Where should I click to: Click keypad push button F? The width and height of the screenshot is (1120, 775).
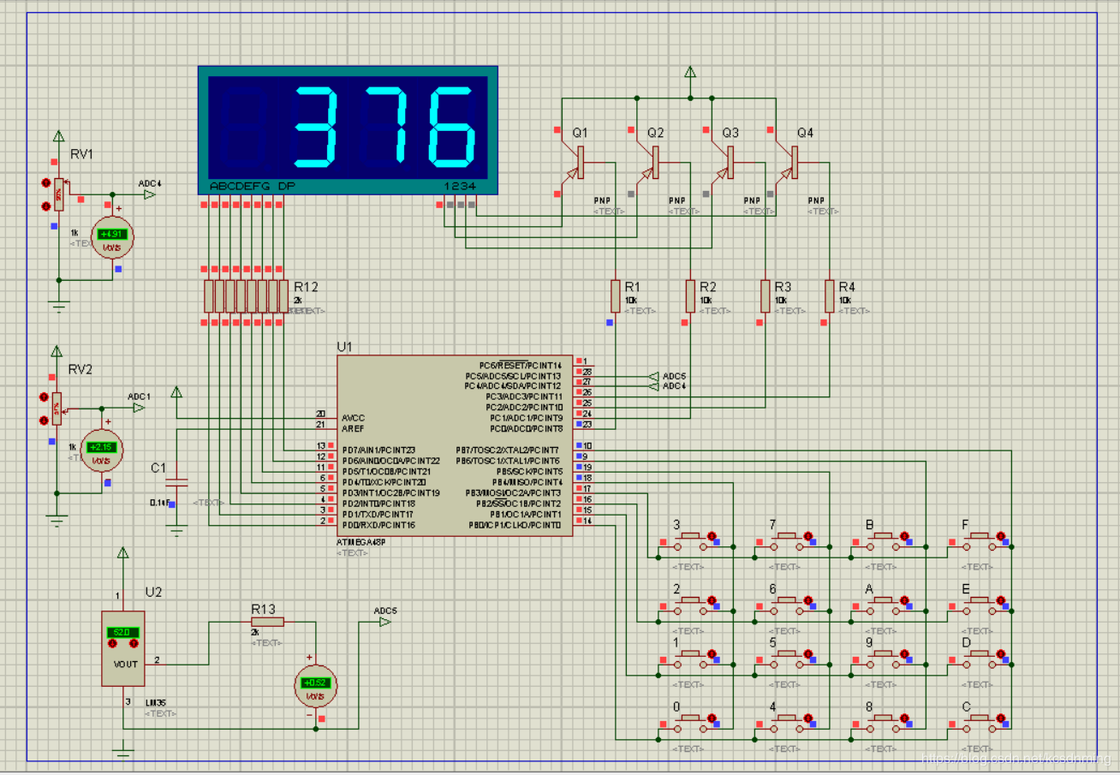(980, 540)
